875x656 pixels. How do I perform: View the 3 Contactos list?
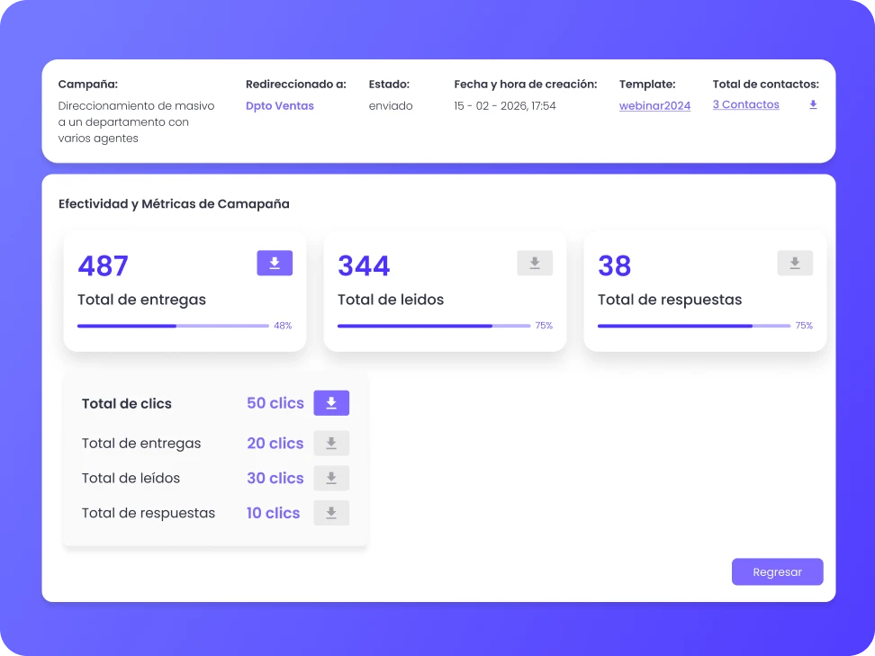pos(745,104)
